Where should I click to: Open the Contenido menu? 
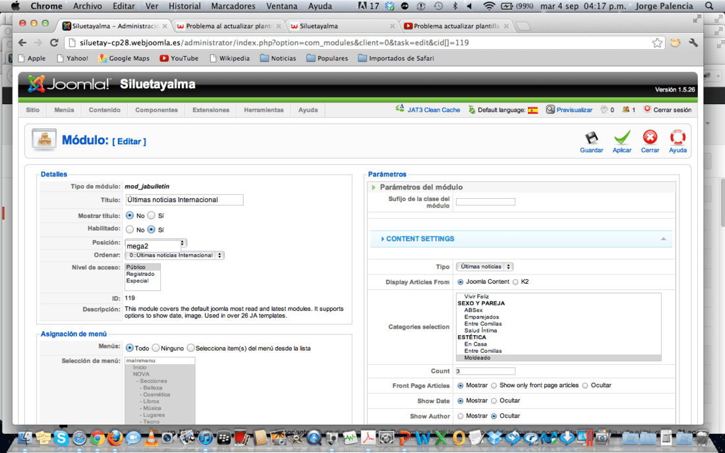pyautogui.click(x=105, y=110)
